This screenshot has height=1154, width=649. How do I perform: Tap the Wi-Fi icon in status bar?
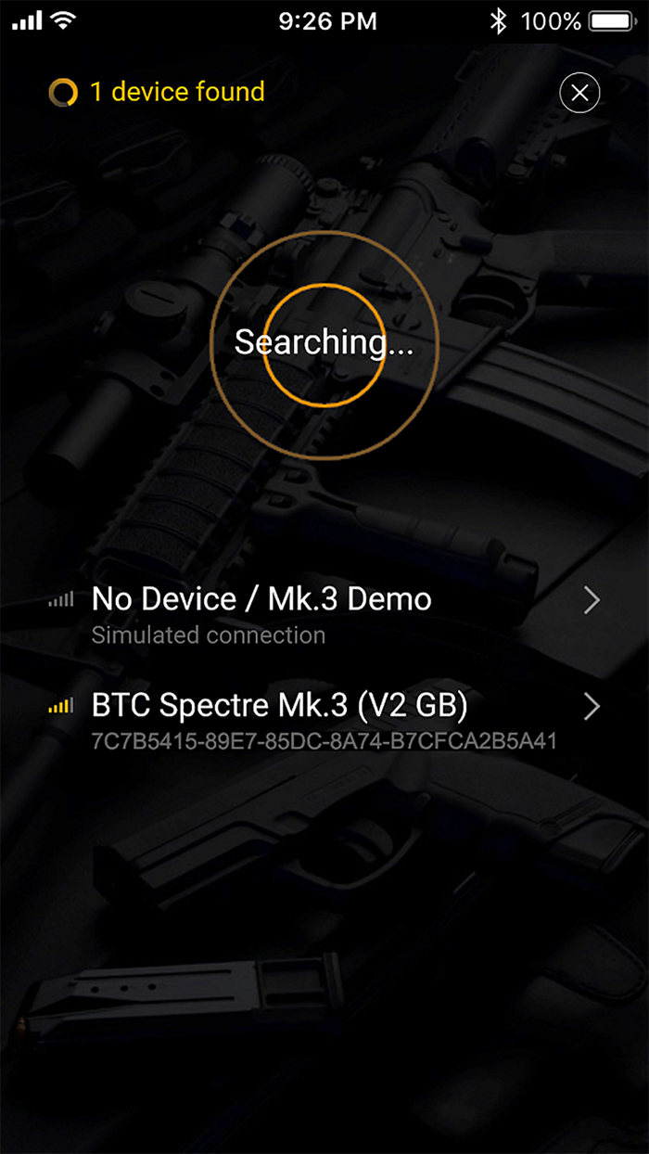(x=64, y=20)
